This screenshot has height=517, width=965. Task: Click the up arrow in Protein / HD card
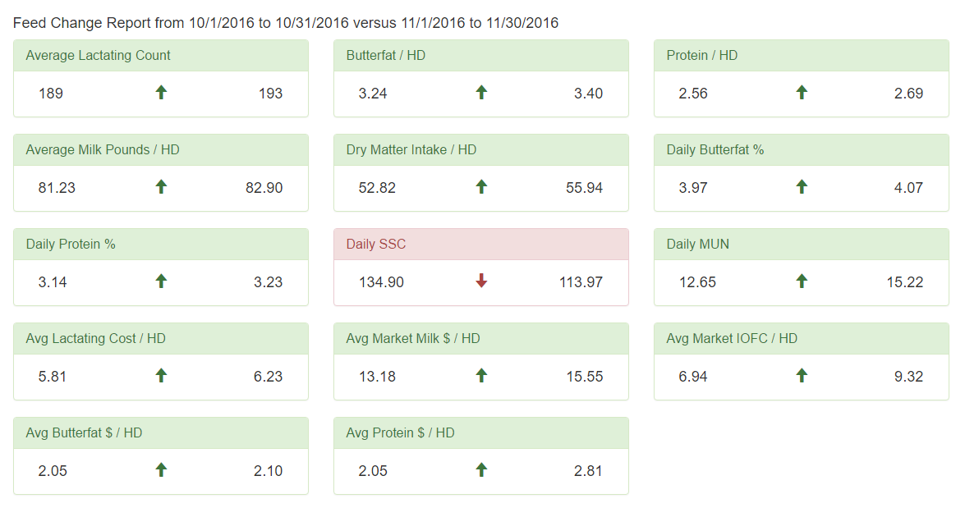coord(802,93)
